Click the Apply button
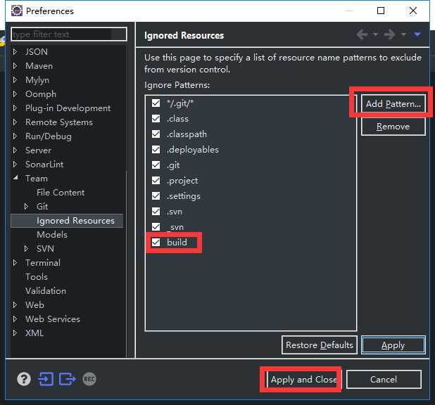This screenshot has height=405, width=435. pyautogui.click(x=393, y=345)
